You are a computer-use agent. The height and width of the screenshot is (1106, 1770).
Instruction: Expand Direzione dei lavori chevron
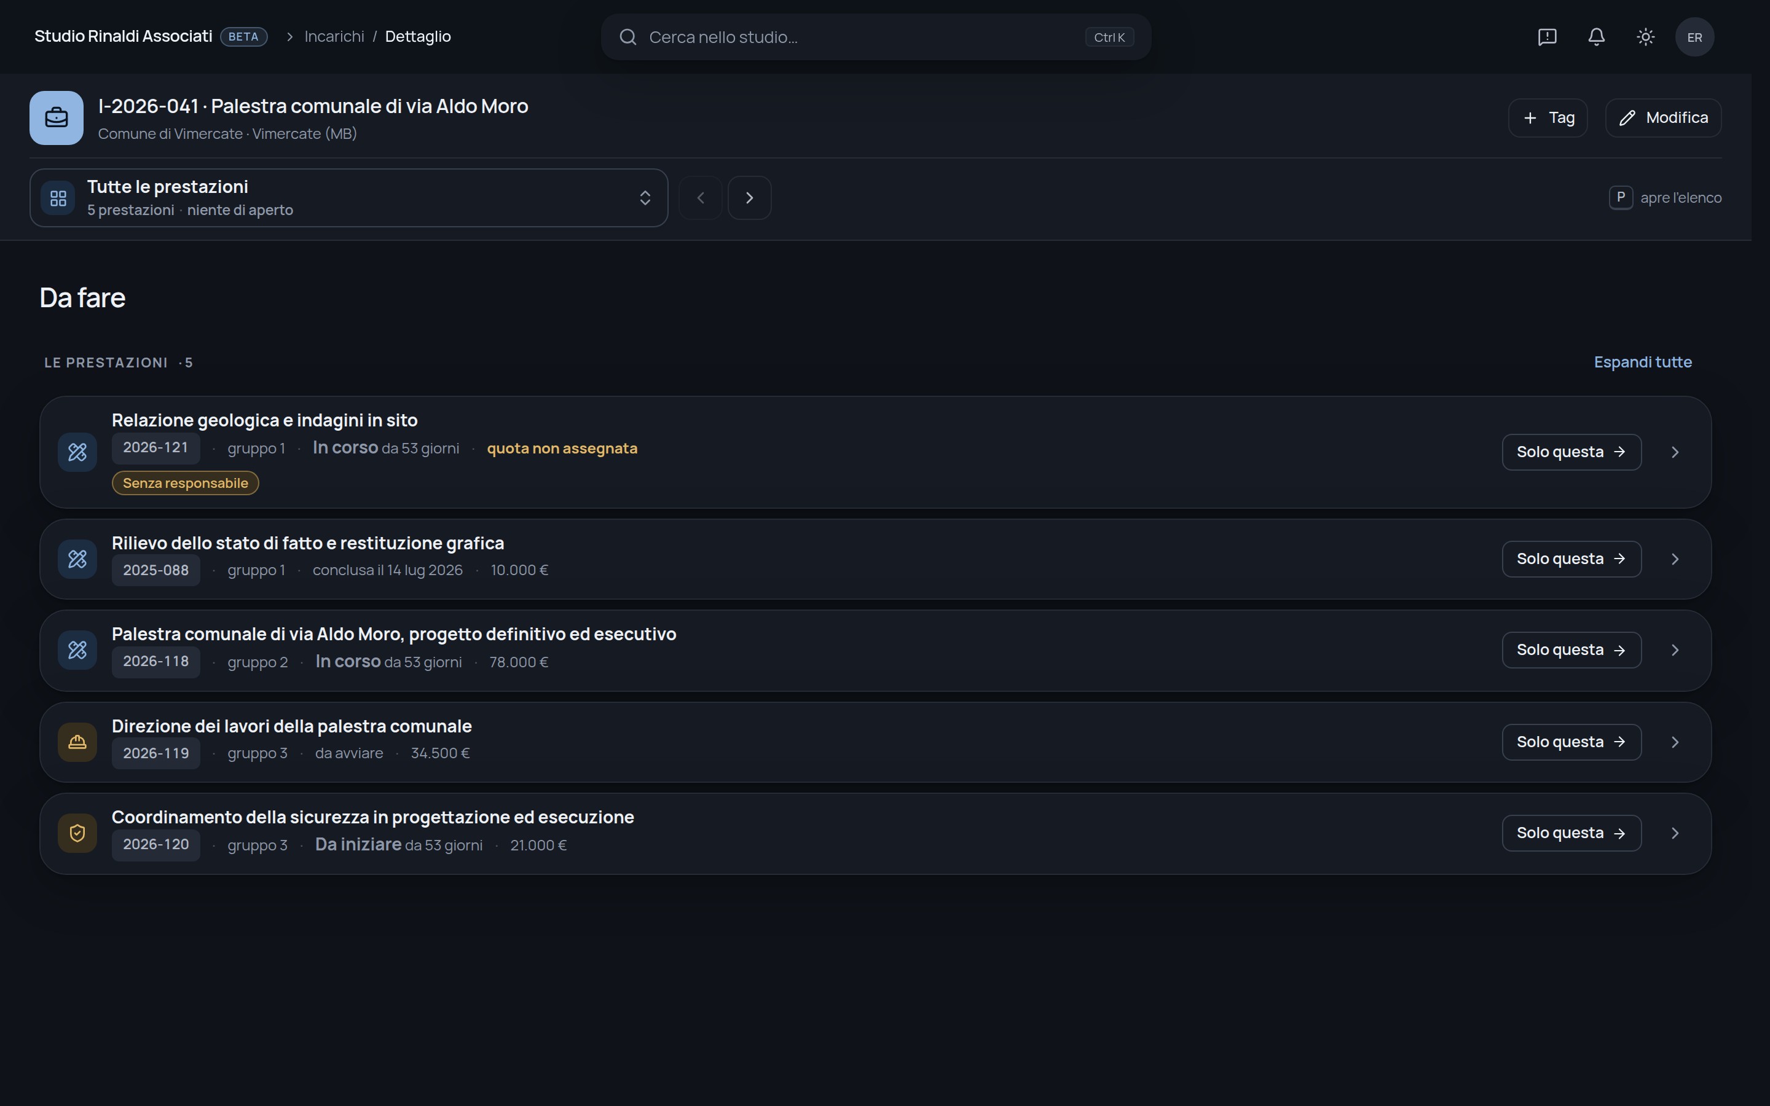coord(1674,742)
